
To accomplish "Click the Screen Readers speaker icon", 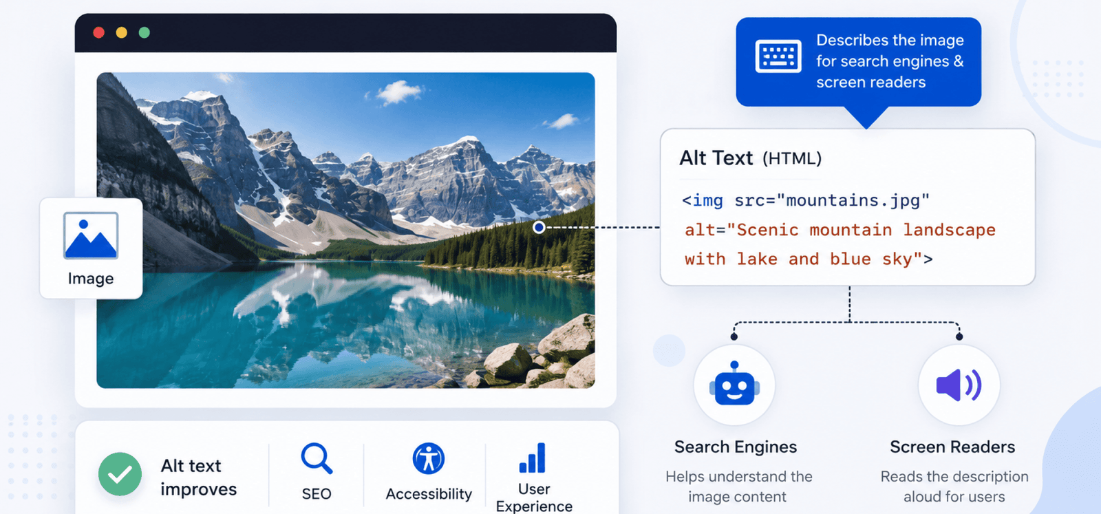I will (x=959, y=385).
